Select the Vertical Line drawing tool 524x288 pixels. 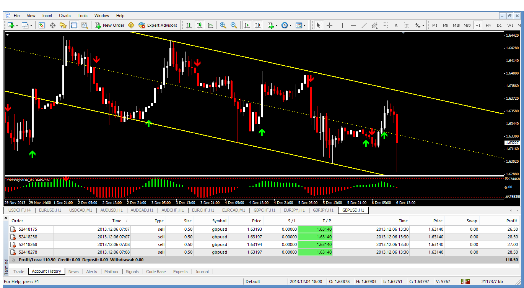tap(342, 25)
